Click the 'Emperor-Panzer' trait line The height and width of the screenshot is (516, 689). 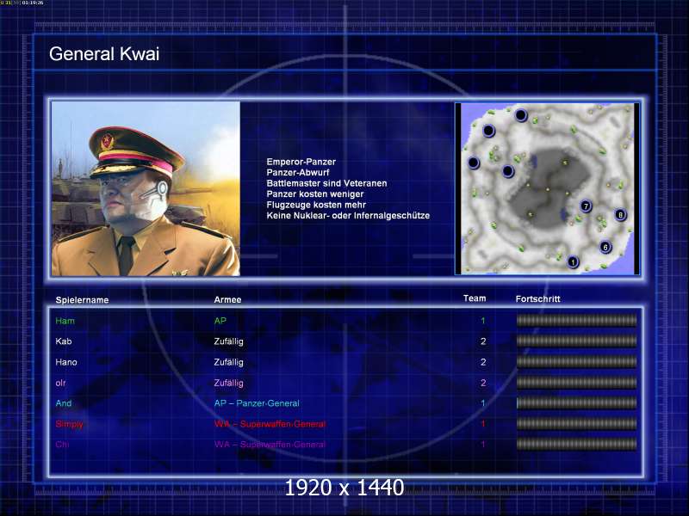pyautogui.click(x=301, y=162)
